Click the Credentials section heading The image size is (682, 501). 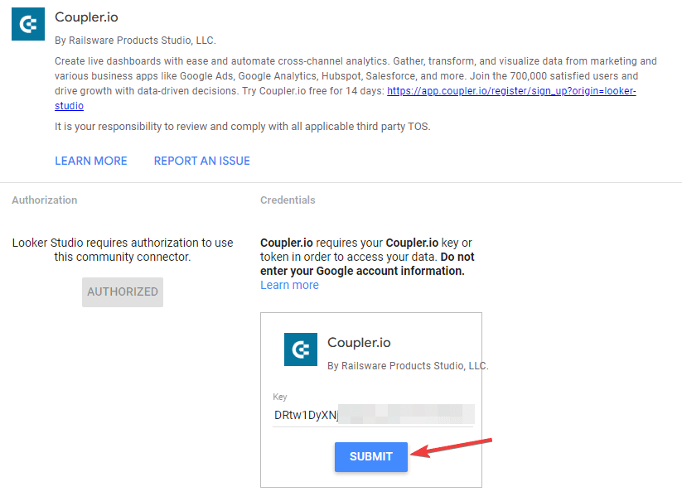(x=288, y=200)
